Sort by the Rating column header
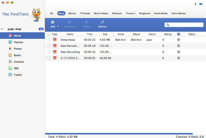This screenshot has width=206, height=138. [168, 34]
